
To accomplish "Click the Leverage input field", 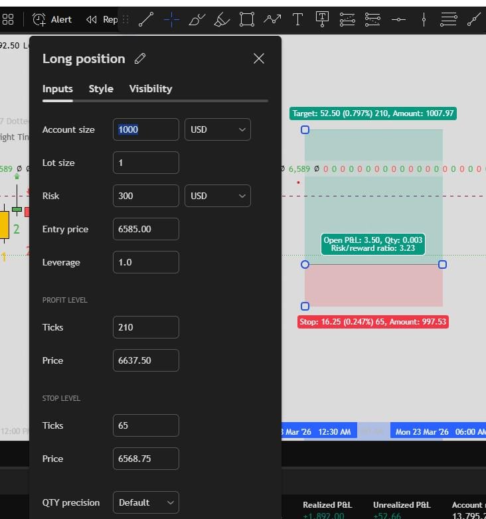I will point(145,262).
